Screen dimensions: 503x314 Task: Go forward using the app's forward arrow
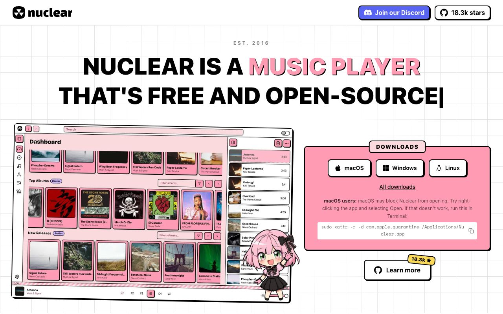(x=36, y=129)
